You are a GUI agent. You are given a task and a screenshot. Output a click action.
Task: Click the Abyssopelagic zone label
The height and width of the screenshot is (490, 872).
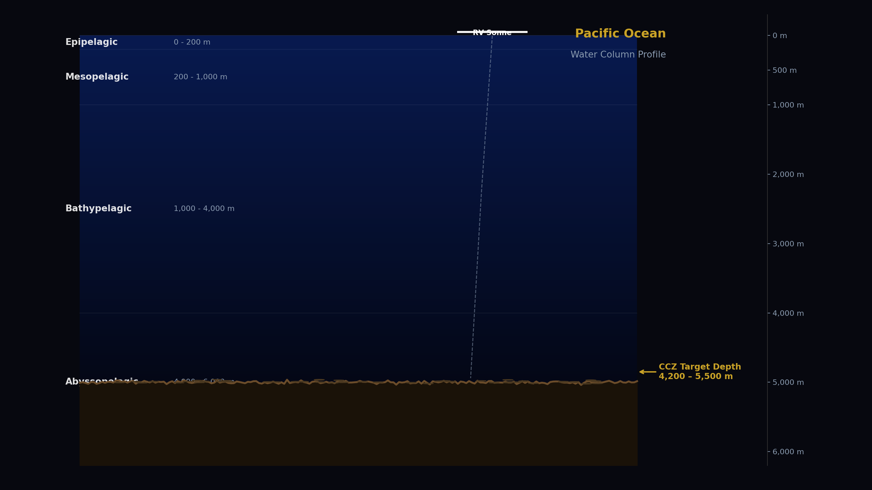[102, 382]
